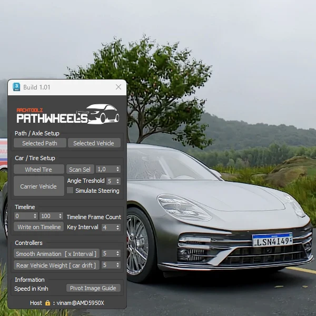
Task: Close the Build 1.01 dialog
Action: click(x=118, y=87)
